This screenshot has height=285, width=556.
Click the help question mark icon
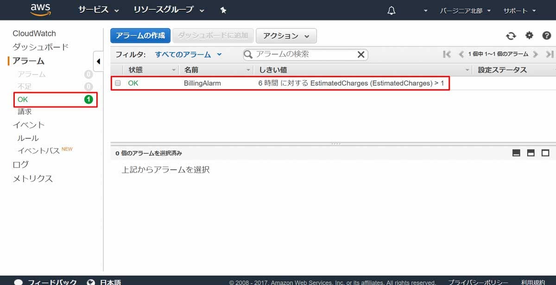[546, 36]
